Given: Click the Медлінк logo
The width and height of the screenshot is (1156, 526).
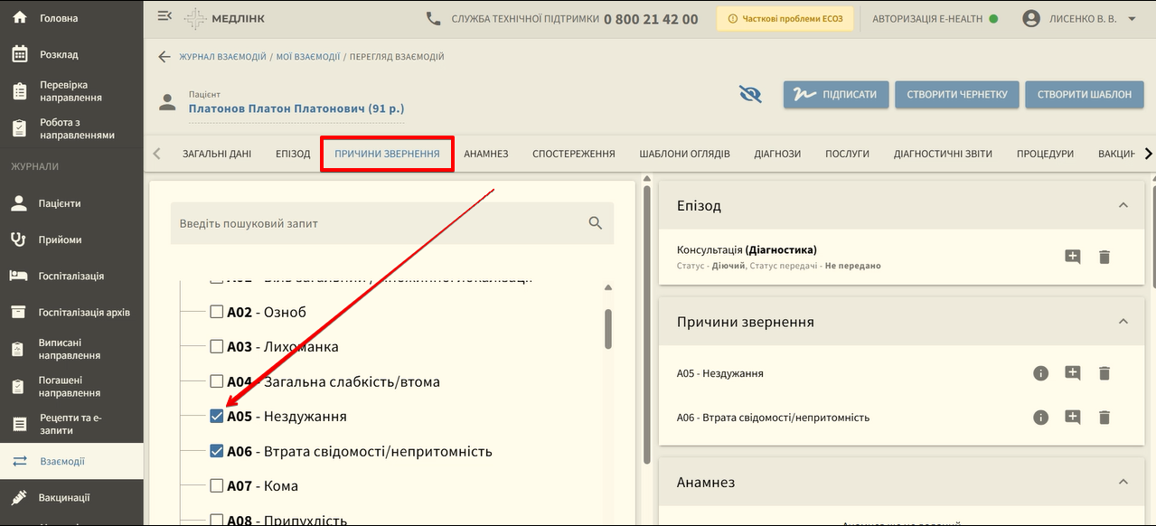Looking at the screenshot, I should pyautogui.click(x=224, y=18).
